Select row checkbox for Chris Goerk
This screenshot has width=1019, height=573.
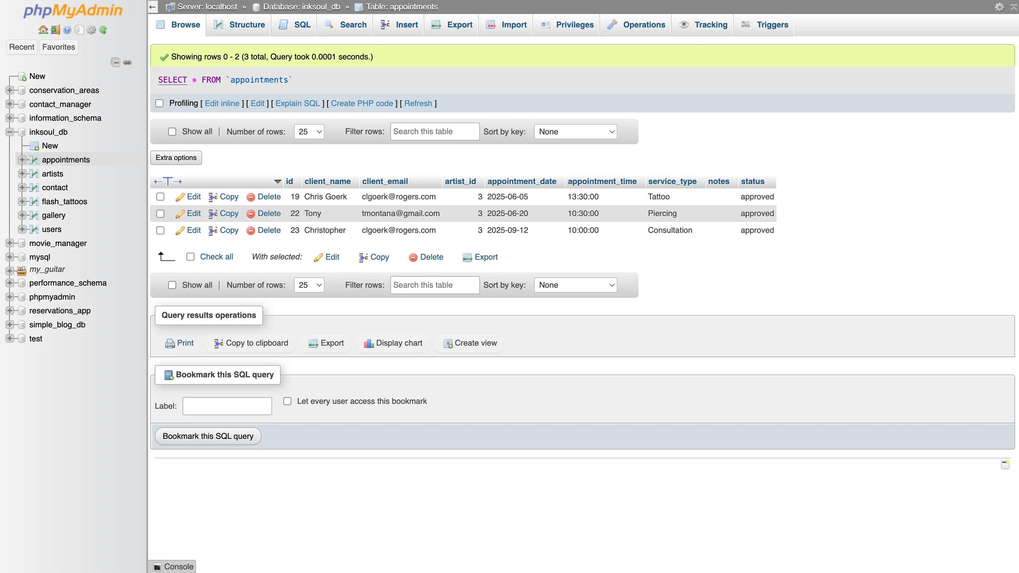pyautogui.click(x=160, y=197)
